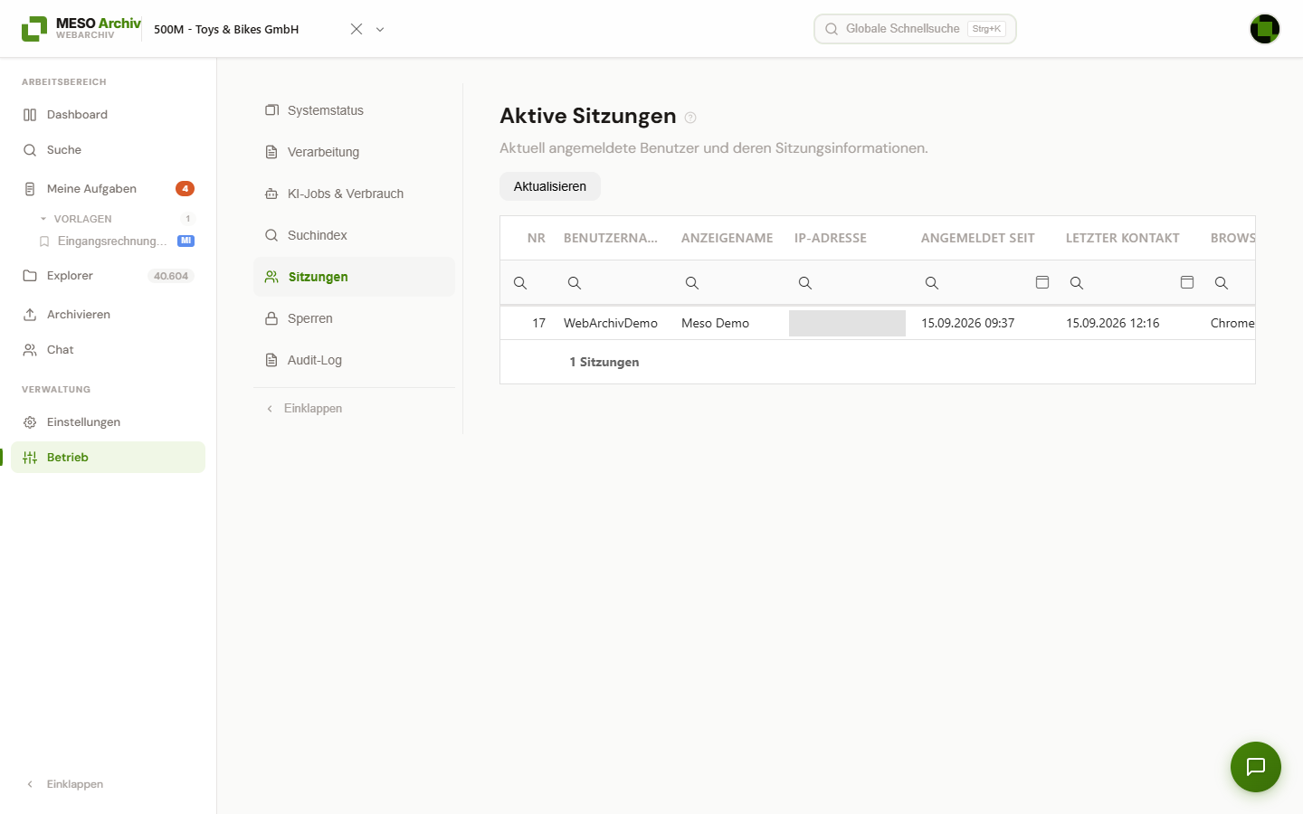
Task: Open Einstellungen
Action: pyautogui.click(x=109, y=422)
